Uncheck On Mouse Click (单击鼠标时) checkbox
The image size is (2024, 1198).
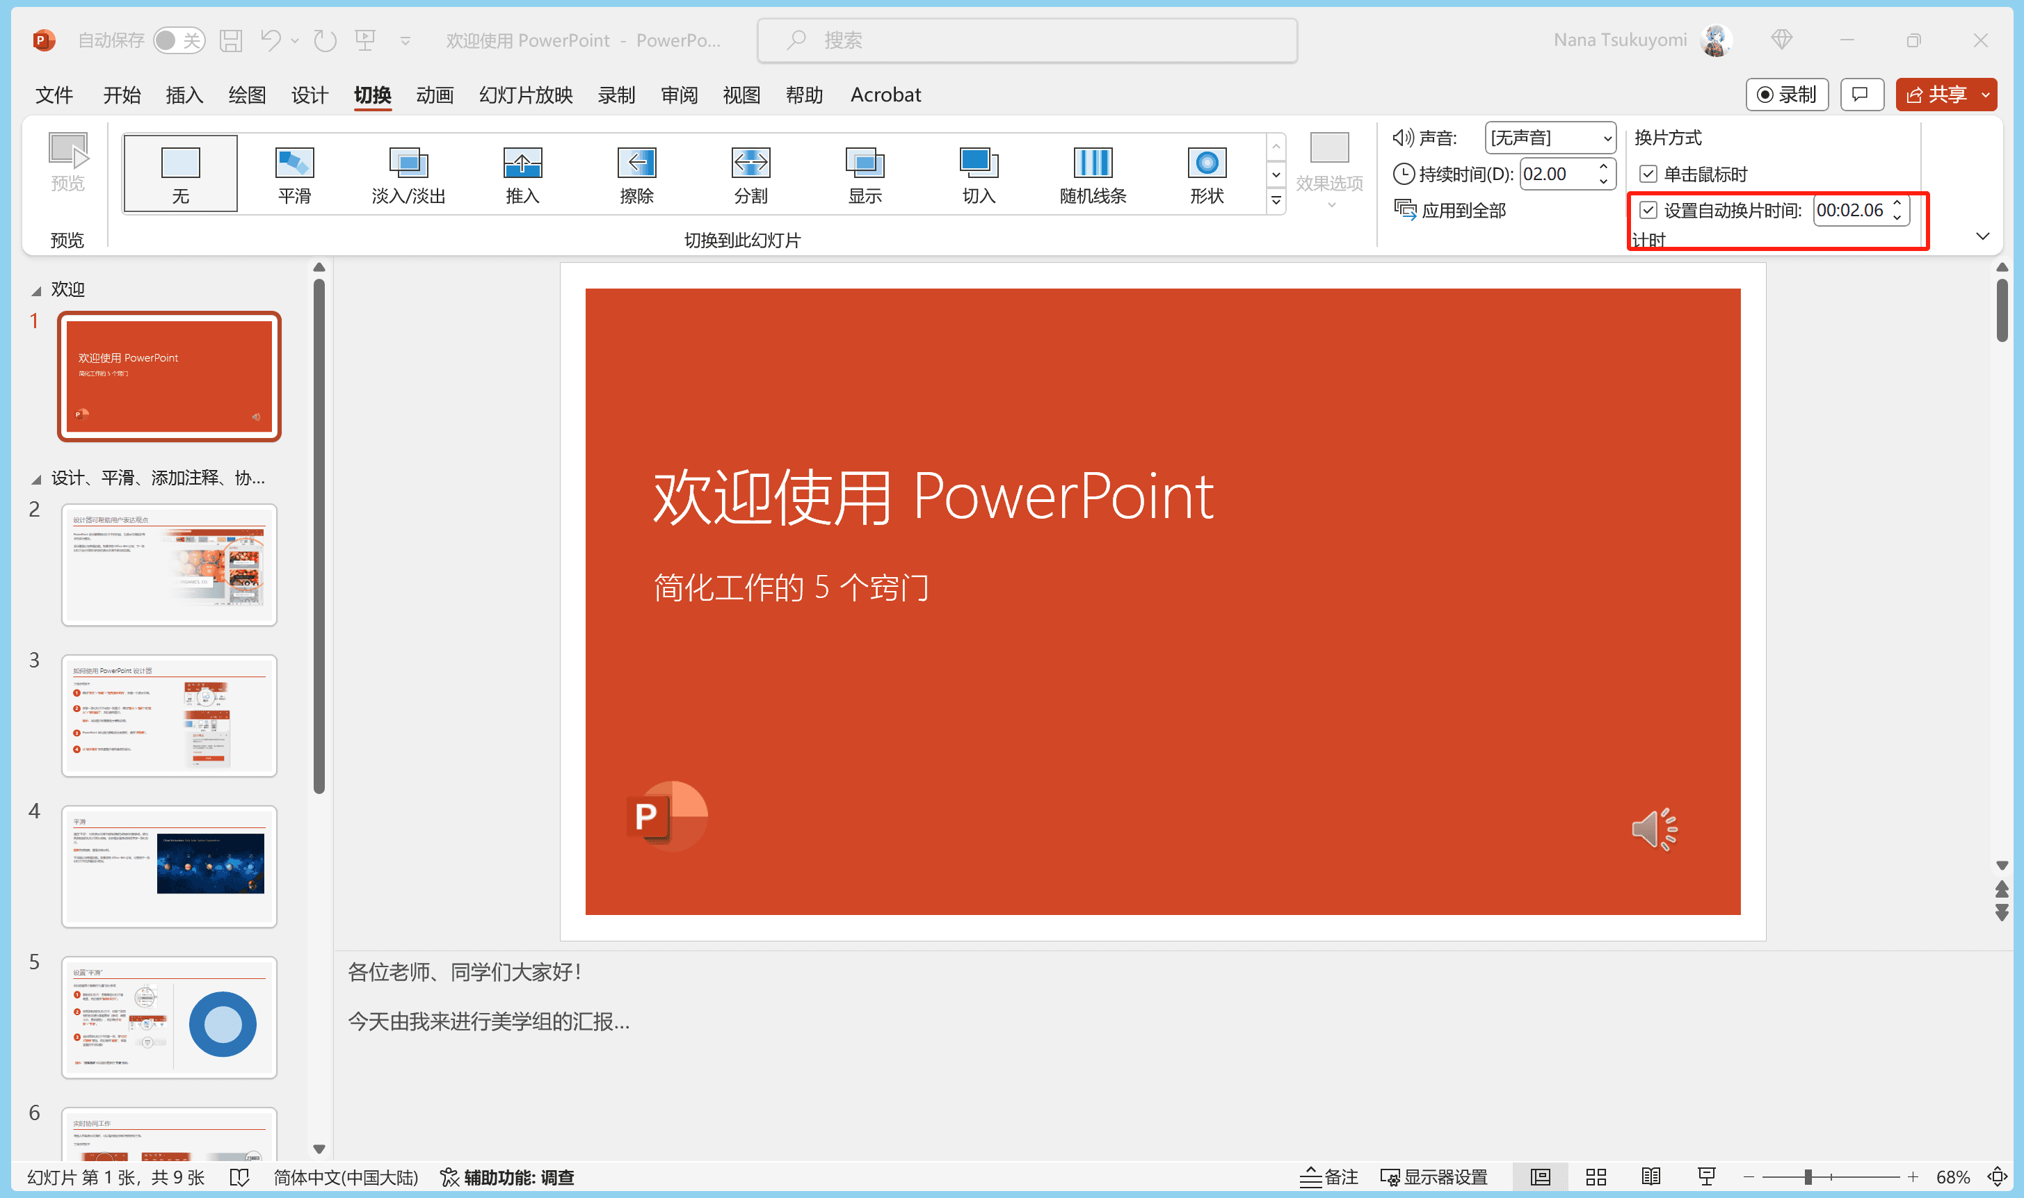[x=1648, y=174]
